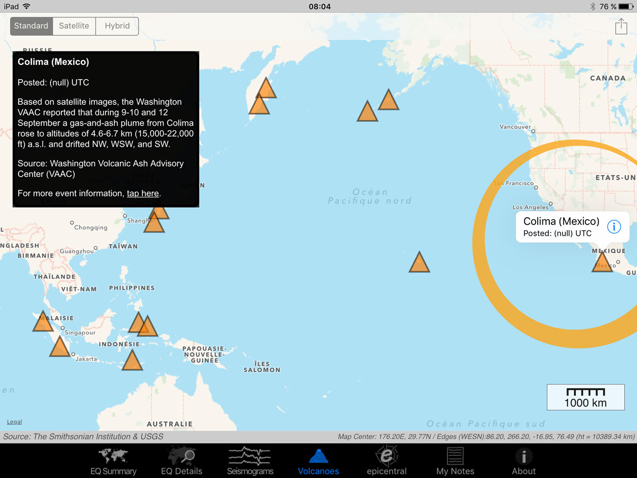Tap the Map Center coordinates readout
This screenshot has height=478, width=637.
pos(486,437)
